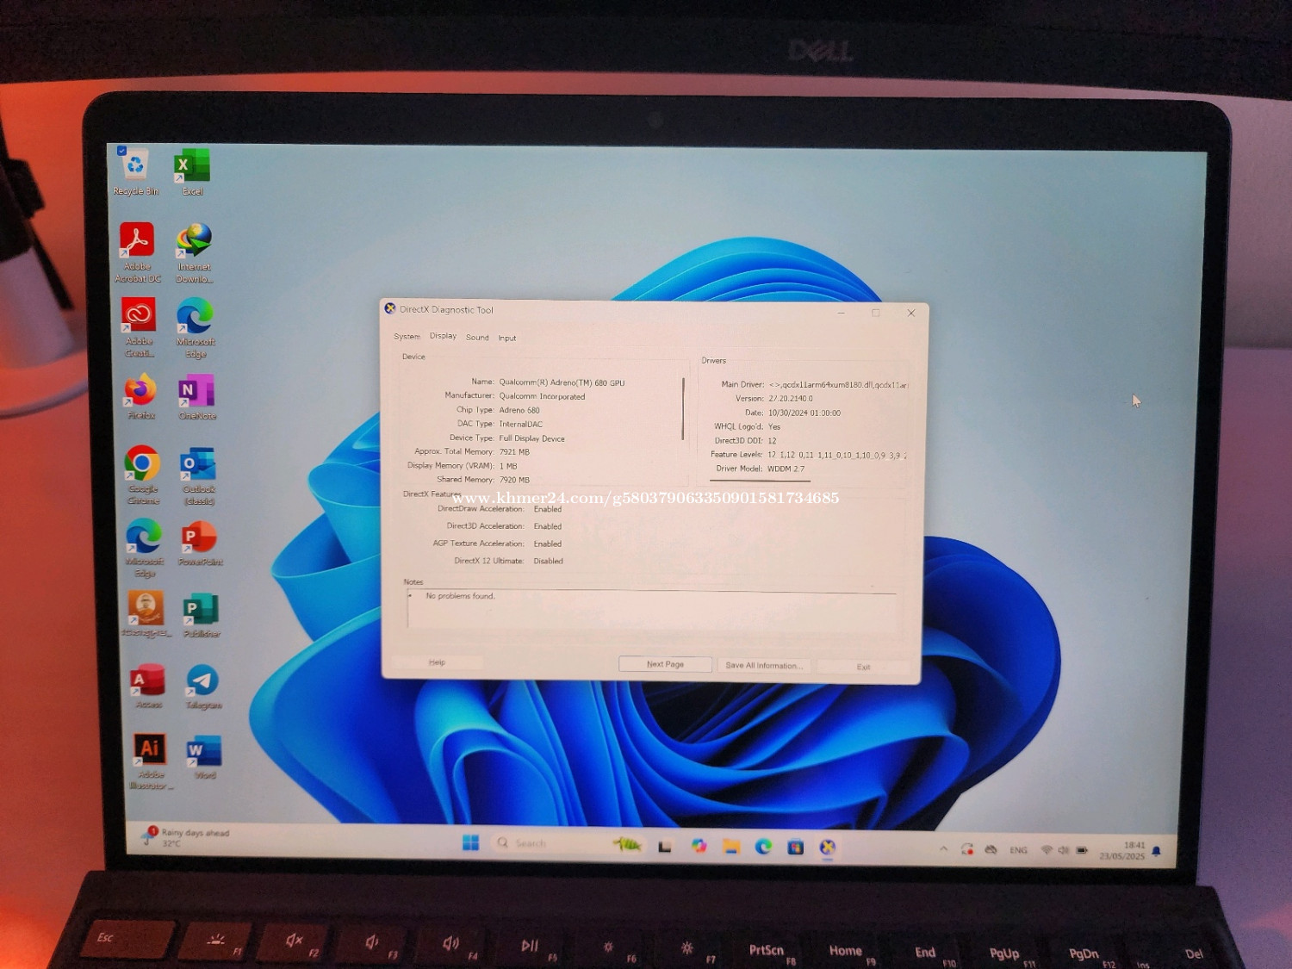This screenshot has width=1292, height=969.
Task: Open the Access desktop shortcut
Action: (148, 686)
